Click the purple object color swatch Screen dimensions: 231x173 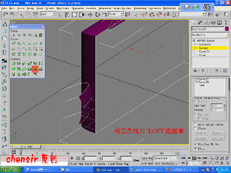[x=227, y=29]
